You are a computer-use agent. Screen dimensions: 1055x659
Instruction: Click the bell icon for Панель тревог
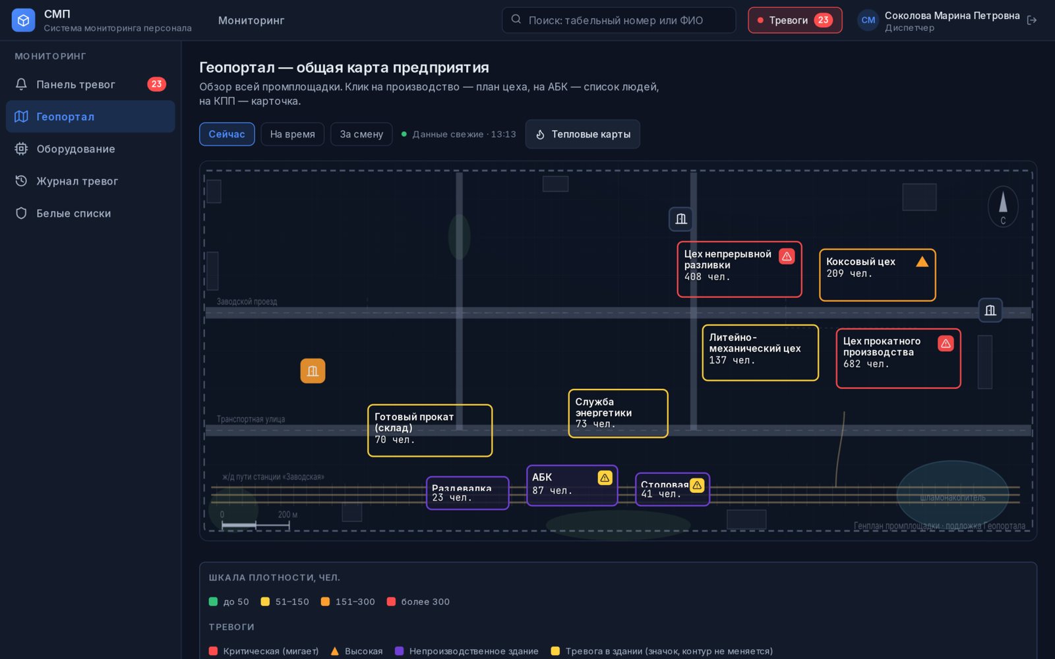21,84
